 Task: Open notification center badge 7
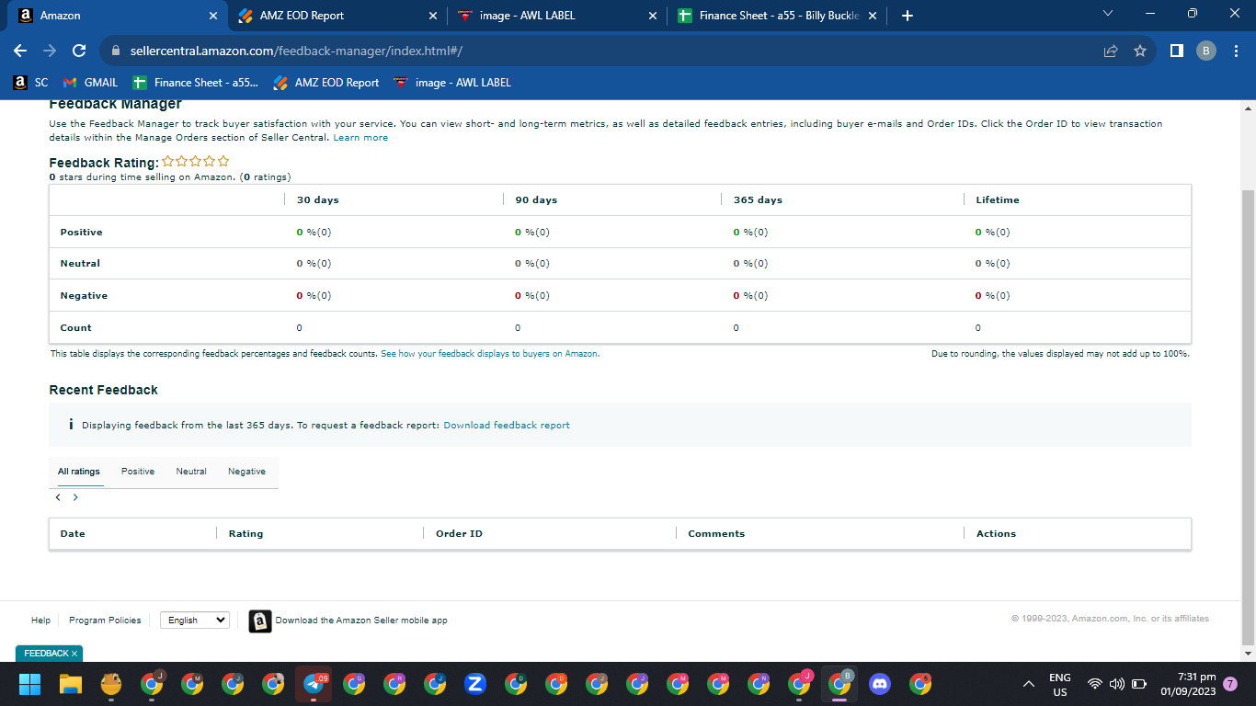click(1230, 684)
